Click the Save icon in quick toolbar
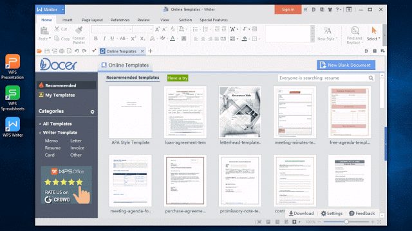 click(x=47, y=51)
